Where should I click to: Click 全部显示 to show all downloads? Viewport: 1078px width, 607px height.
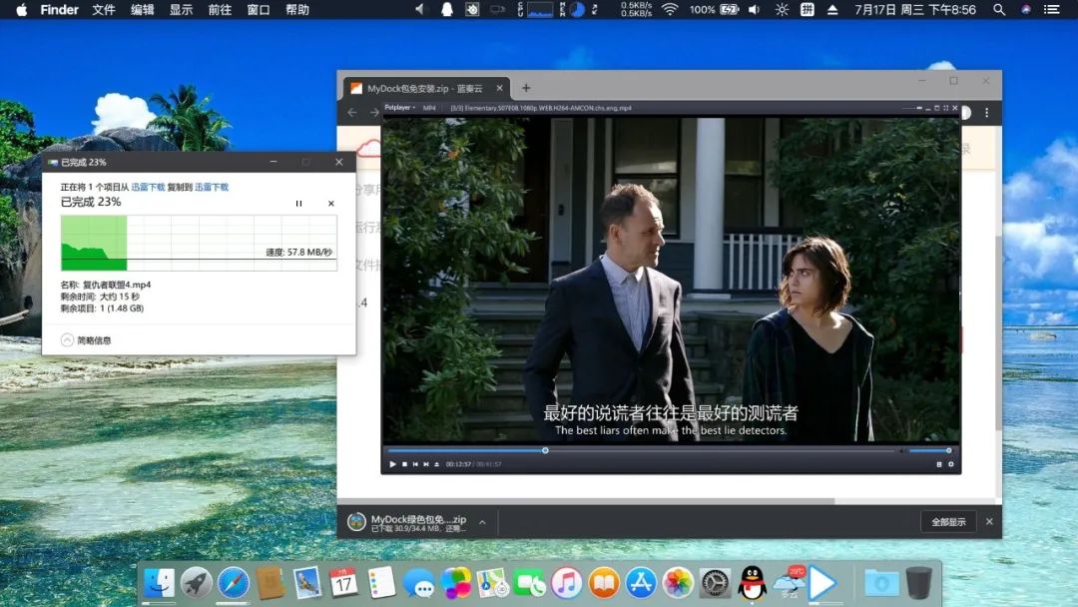pyautogui.click(x=949, y=522)
